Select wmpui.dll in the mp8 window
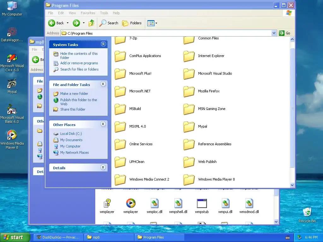Viewport: 323px width, 242px height. click(225, 206)
